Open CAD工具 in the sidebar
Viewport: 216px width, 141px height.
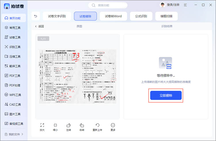point(14,104)
